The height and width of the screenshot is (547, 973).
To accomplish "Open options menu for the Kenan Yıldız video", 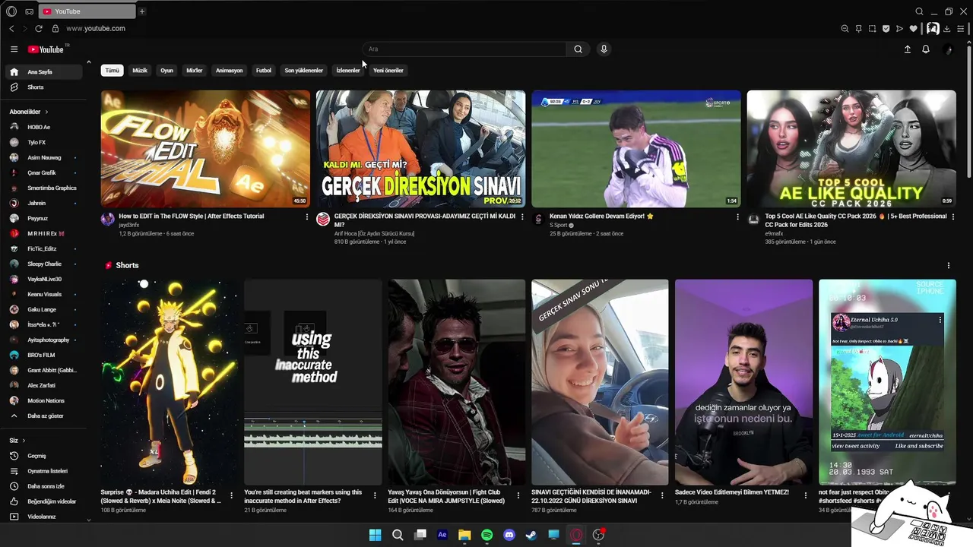I will [737, 217].
